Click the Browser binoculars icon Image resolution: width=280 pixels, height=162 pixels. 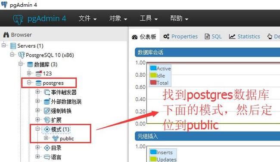coord(6,35)
